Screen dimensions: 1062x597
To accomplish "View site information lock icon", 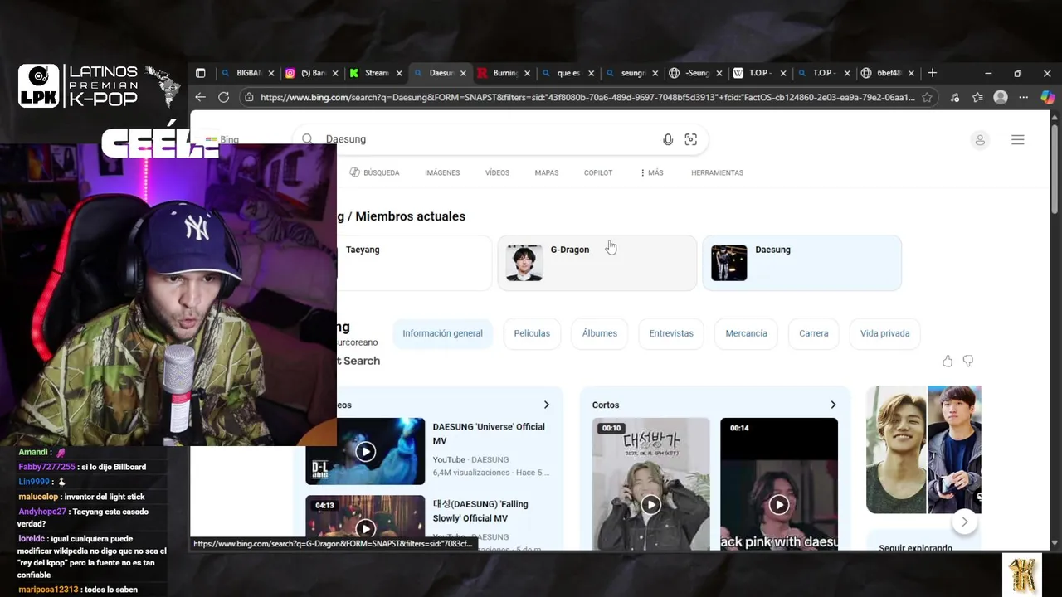I will point(249,97).
